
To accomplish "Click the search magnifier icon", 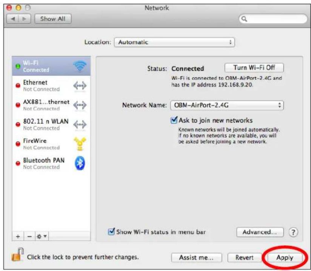I will [x=244, y=19].
